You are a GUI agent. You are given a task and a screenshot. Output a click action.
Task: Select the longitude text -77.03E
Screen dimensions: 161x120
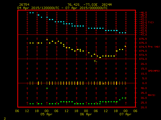pos(91,5)
